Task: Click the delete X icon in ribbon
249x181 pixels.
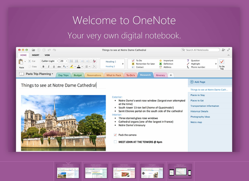Action: point(94,67)
